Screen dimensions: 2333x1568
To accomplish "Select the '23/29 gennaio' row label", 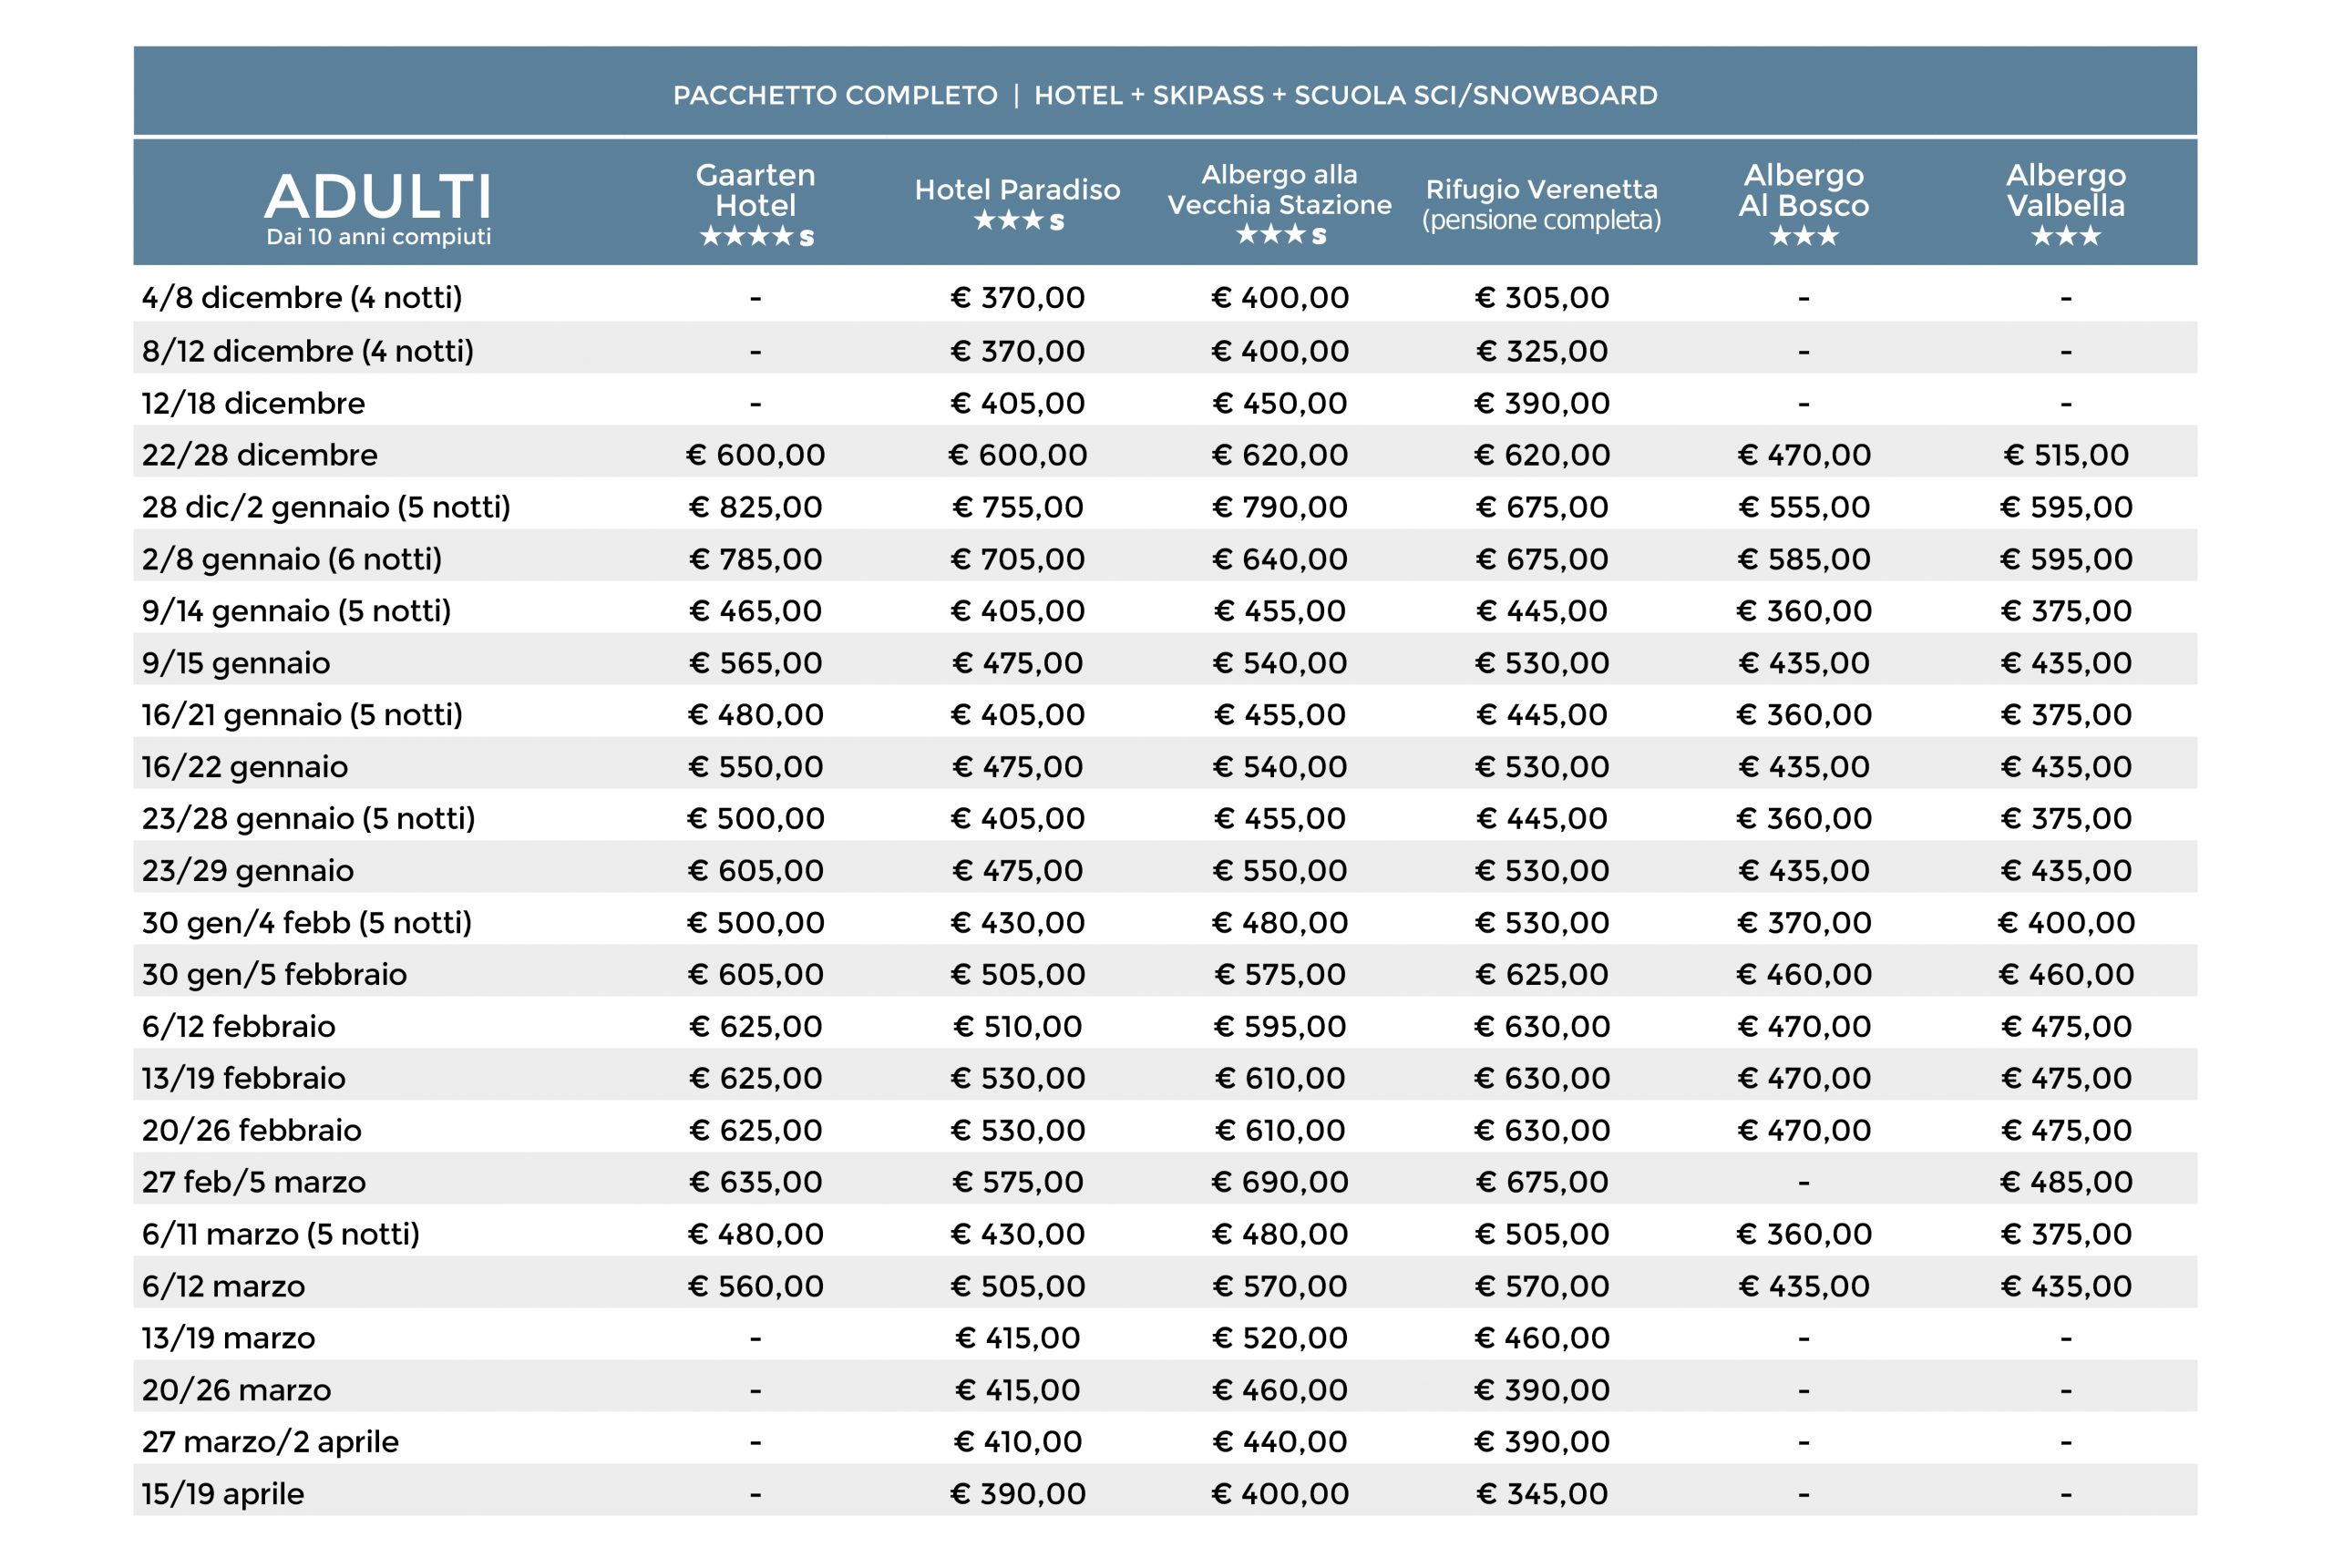I will click(x=248, y=871).
